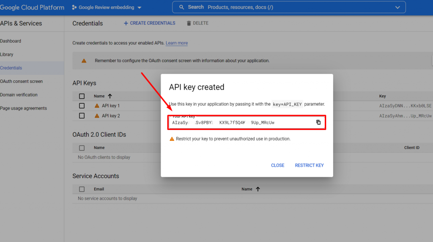Viewport: 433px width, 242px height.
Task: Click the trash icon of Delete
Action: (x=189, y=23)
